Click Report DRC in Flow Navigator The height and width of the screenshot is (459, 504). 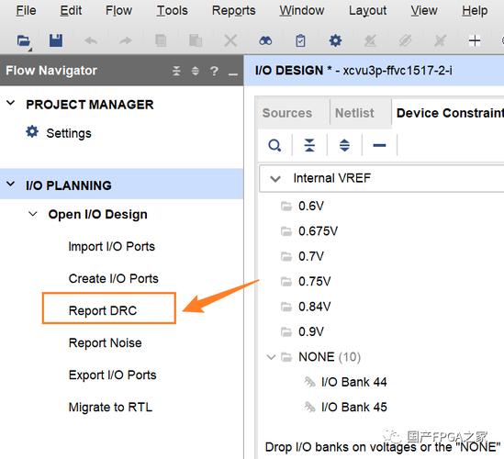[x=103, y=311]
